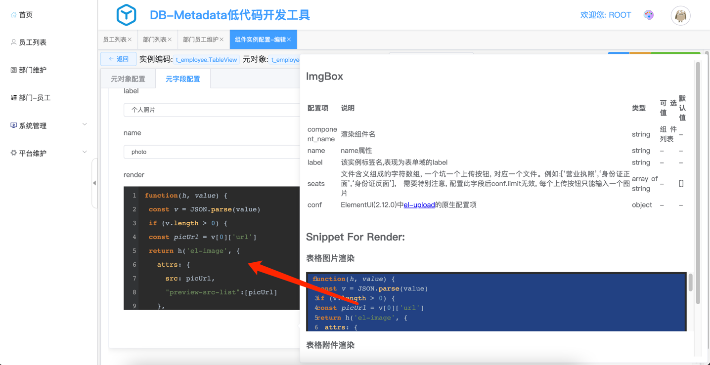Viewport: 710px width, 365px height.
Task: Open 部门维护 in the sidebar
Action: pyautogui.click(x=33, y=70)
